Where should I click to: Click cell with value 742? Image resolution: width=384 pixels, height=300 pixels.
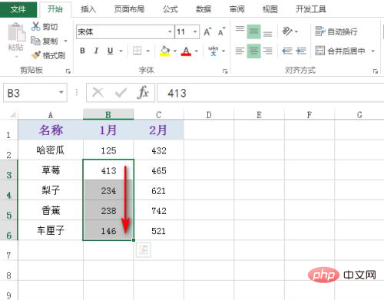click(159, 210)
